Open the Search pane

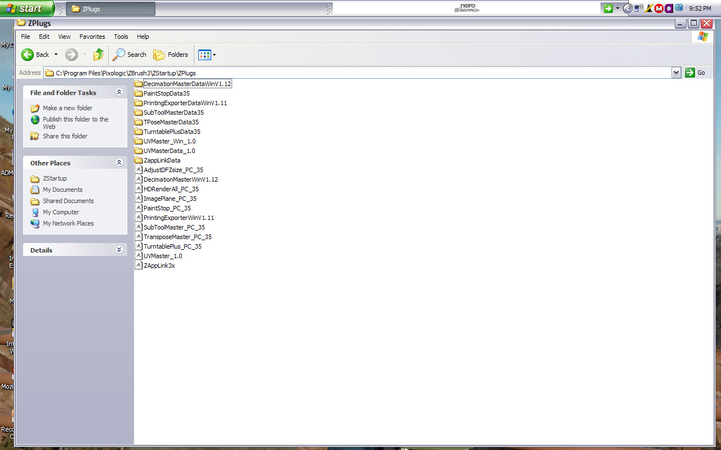129,55
